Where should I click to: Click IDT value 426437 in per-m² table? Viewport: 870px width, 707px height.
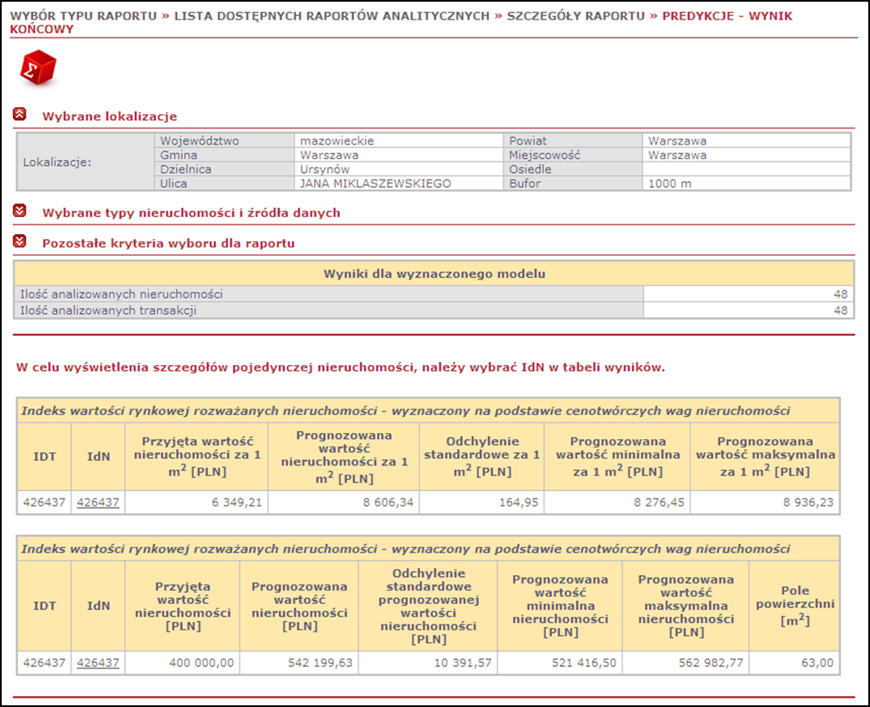(44, 502)
